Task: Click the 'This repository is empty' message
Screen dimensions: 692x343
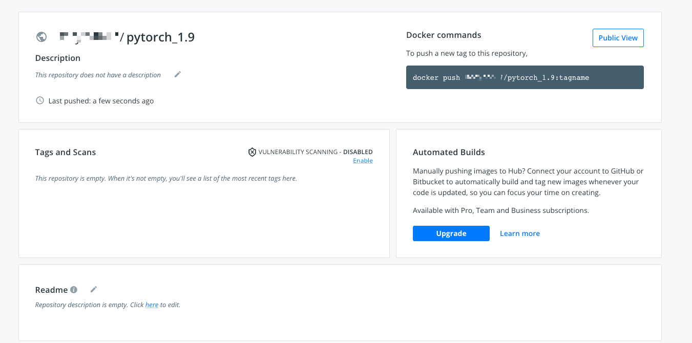Action: coord(166,178)
